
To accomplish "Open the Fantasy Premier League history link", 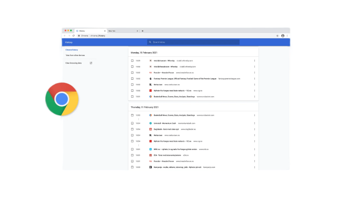I will click(185, 79).
